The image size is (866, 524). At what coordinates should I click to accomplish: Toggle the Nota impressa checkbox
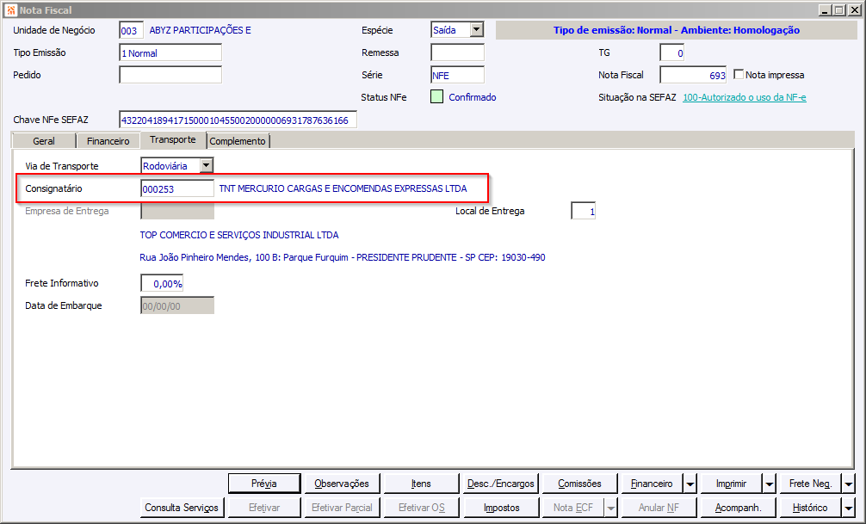coord(739,74)
